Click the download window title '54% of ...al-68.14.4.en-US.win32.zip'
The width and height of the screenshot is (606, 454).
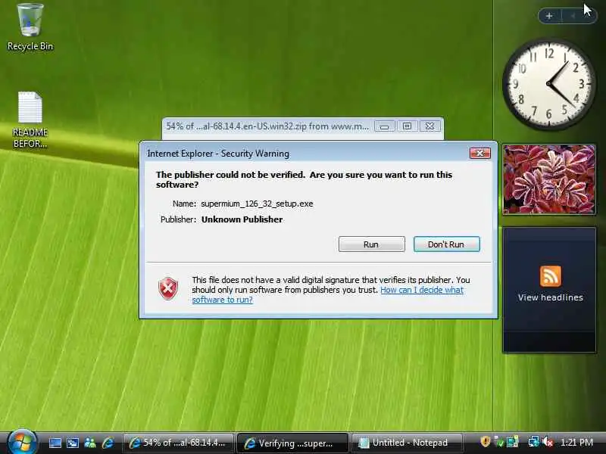(x=267, y=126)
